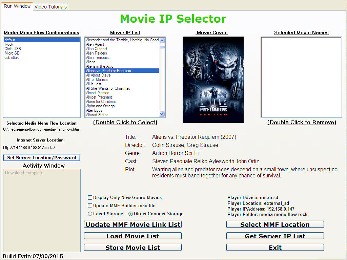347x260 pixels.
Task: Click the Player Location external_sd text
Action: click(x=258, y=203)
